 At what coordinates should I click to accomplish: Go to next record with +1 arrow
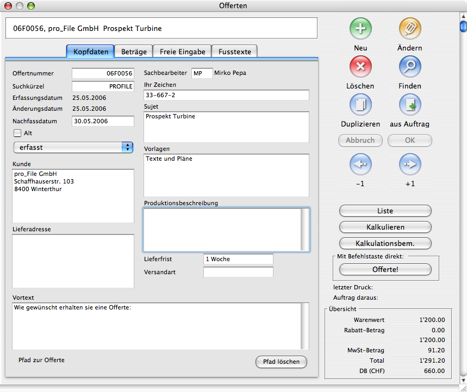coord(410,164)
